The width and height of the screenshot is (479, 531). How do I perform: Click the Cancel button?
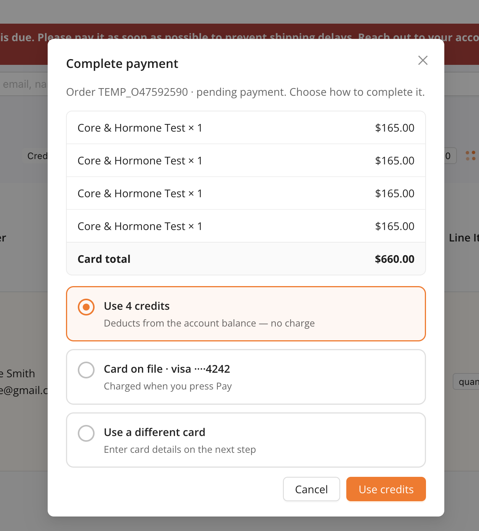pos(311,489)
